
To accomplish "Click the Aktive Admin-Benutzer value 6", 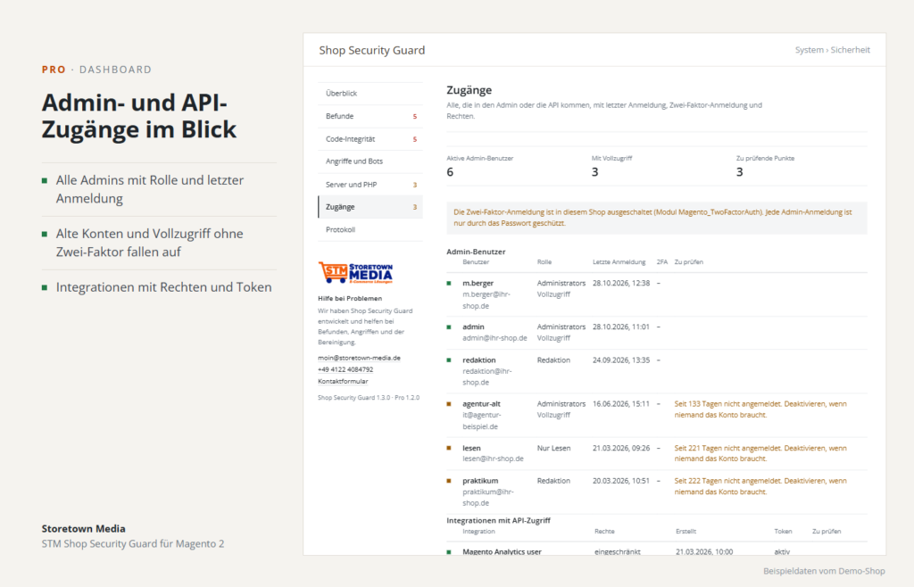I will [450, 172].
